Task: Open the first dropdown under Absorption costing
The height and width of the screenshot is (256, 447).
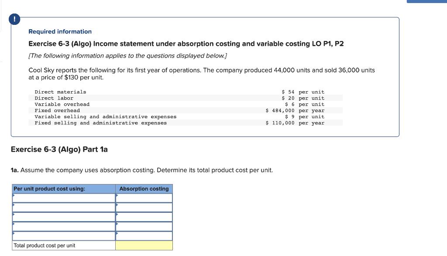Action: click(144, 198)
